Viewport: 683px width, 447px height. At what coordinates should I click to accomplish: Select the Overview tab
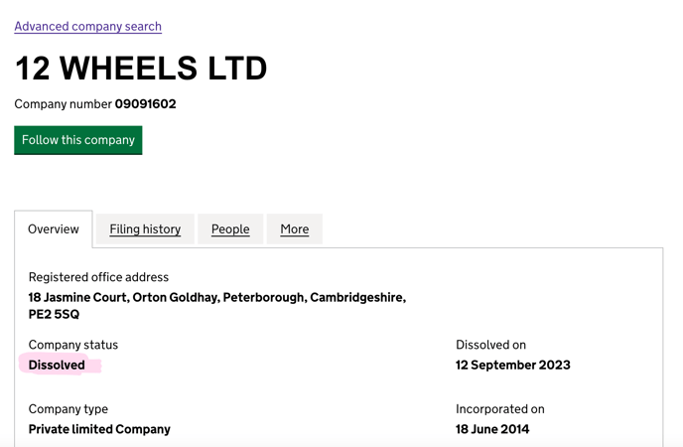coord(54,229)
